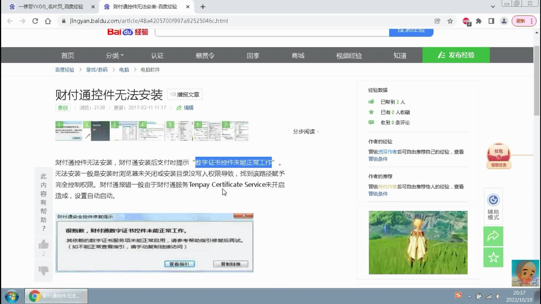Click the ABP adblock extension icon
The height and width of the screenshot is (304, 541).
click(x=466, y=21)
